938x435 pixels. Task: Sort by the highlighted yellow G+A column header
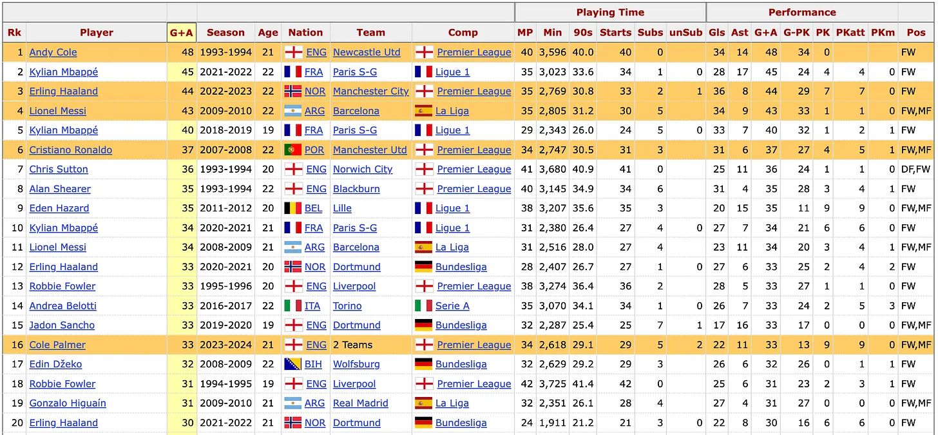(x=182, y=32)
